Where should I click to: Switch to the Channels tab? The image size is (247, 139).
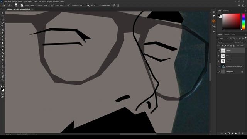[x=227, y=34]
